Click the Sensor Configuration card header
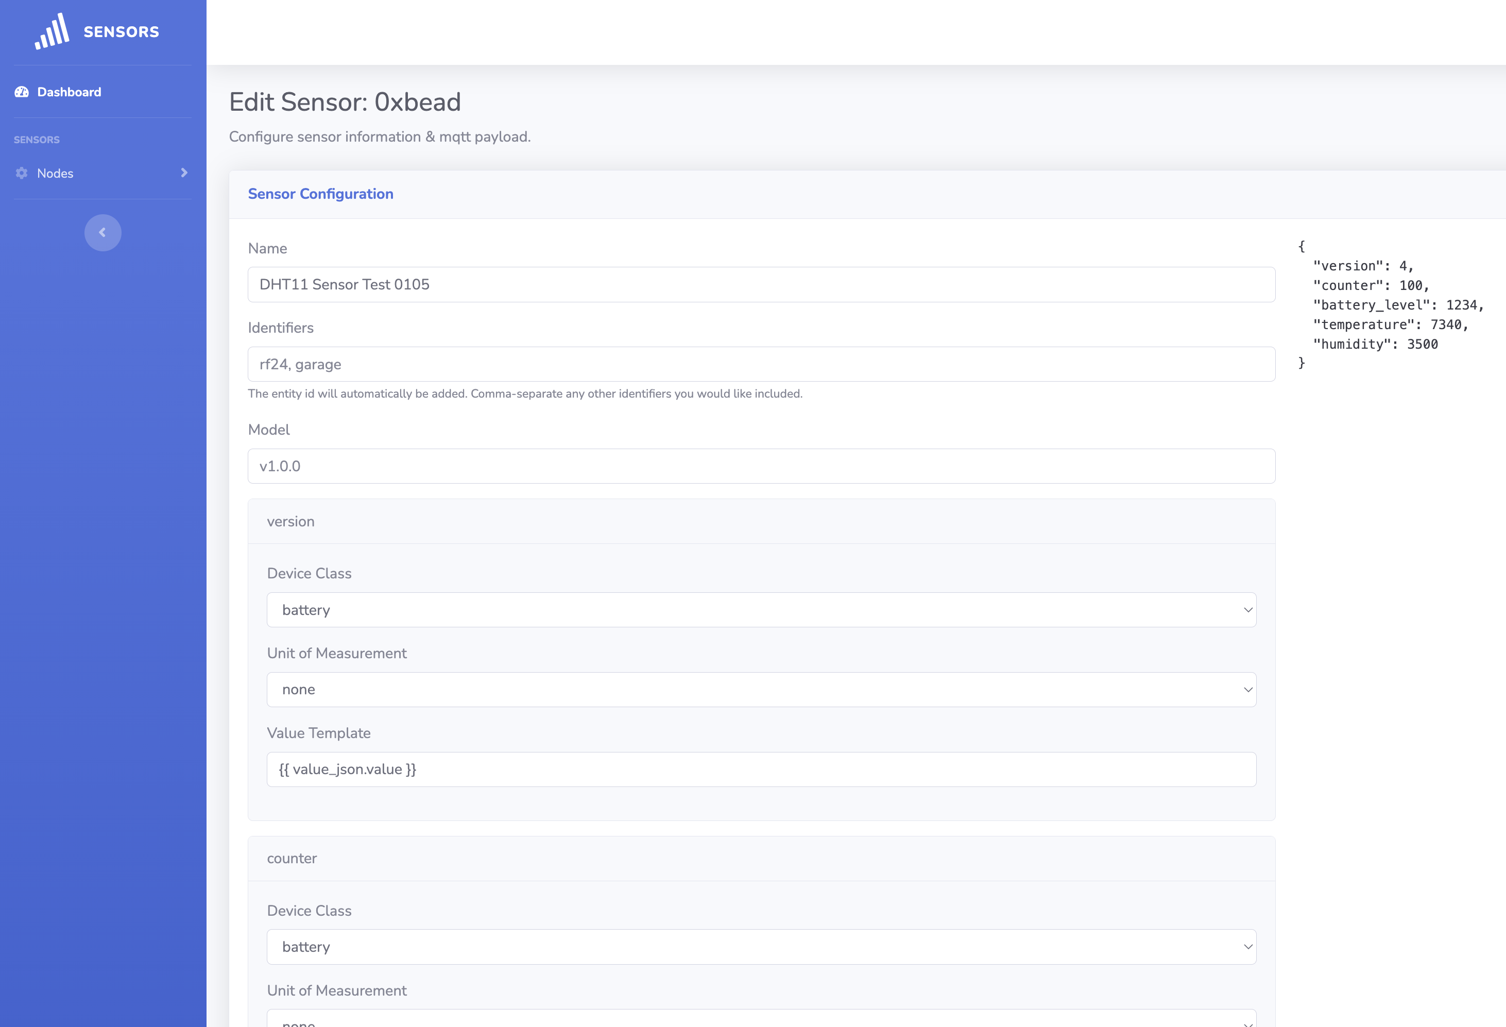This screenshot has width=1506, height=1027. (x=320, y=194)
